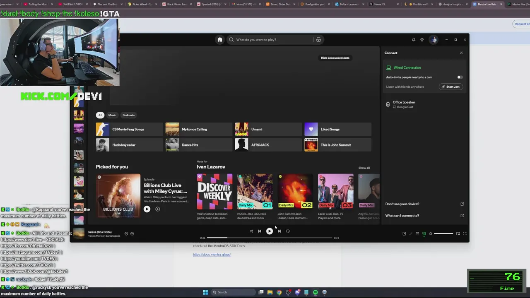
Task: Open the Umami playlist shortcut
Action: (269, 129)
